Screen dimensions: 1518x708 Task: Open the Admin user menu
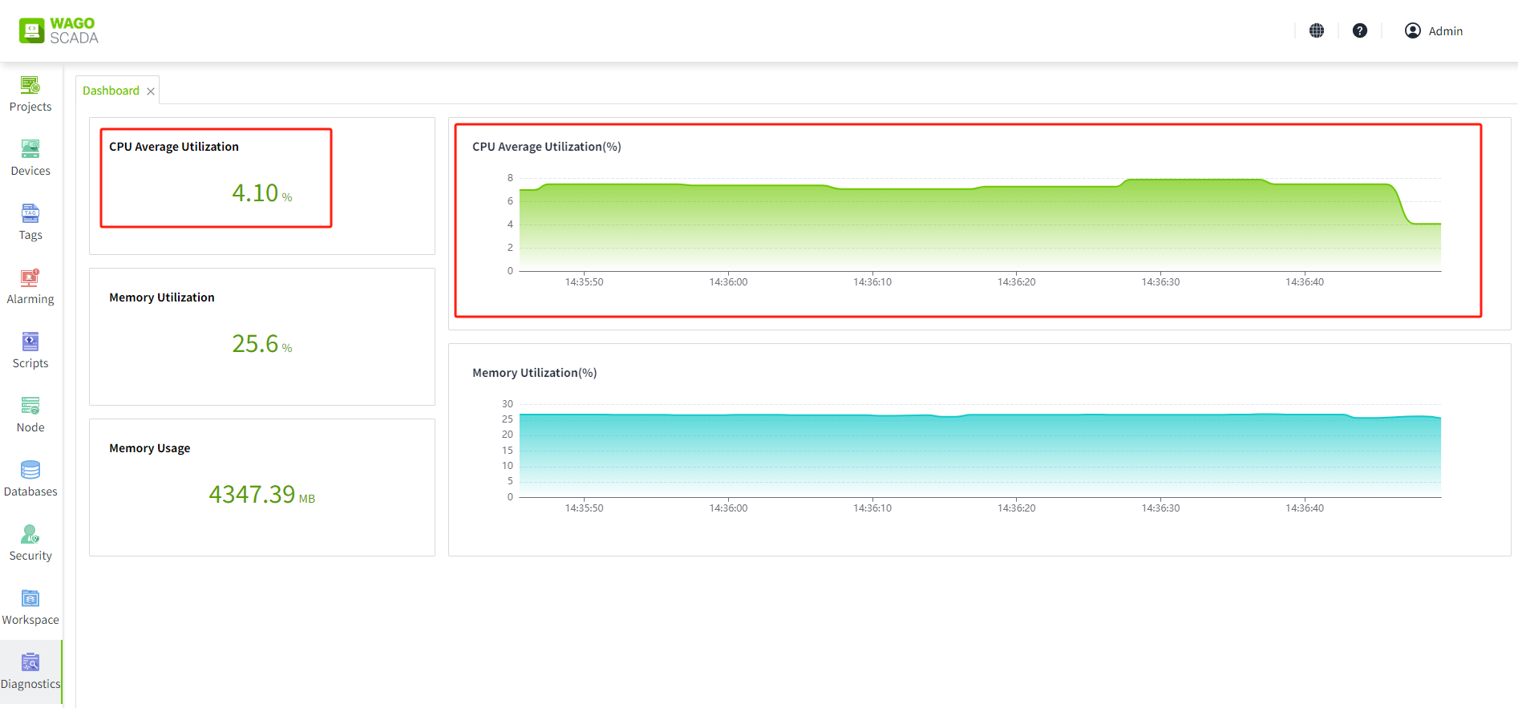point(1434,30)
